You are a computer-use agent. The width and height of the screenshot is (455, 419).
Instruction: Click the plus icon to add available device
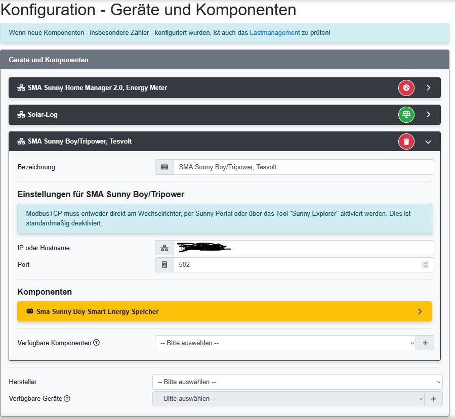[x=433, y=398]
